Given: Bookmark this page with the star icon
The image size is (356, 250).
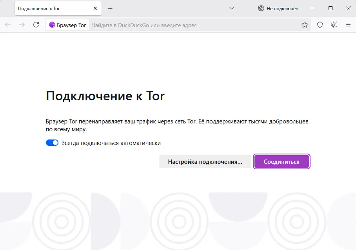Looking at the screenshot, I should pyautogui.click(x=305, y=24).
